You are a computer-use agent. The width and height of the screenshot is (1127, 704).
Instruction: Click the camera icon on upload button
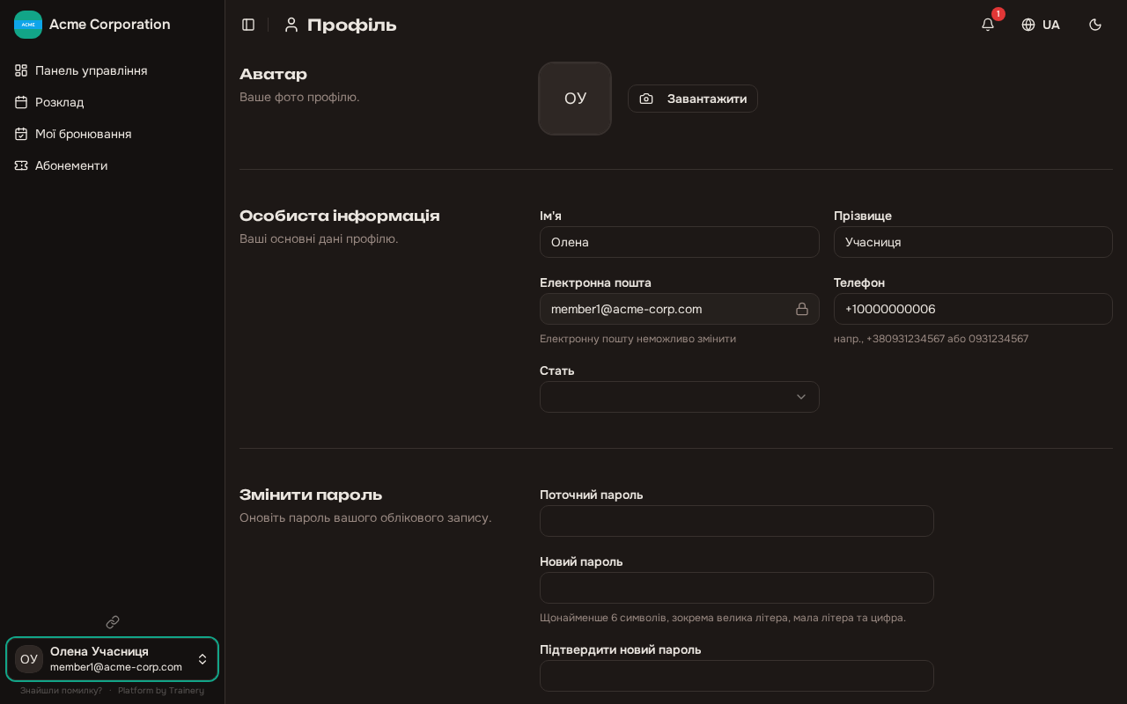(646, 99)
